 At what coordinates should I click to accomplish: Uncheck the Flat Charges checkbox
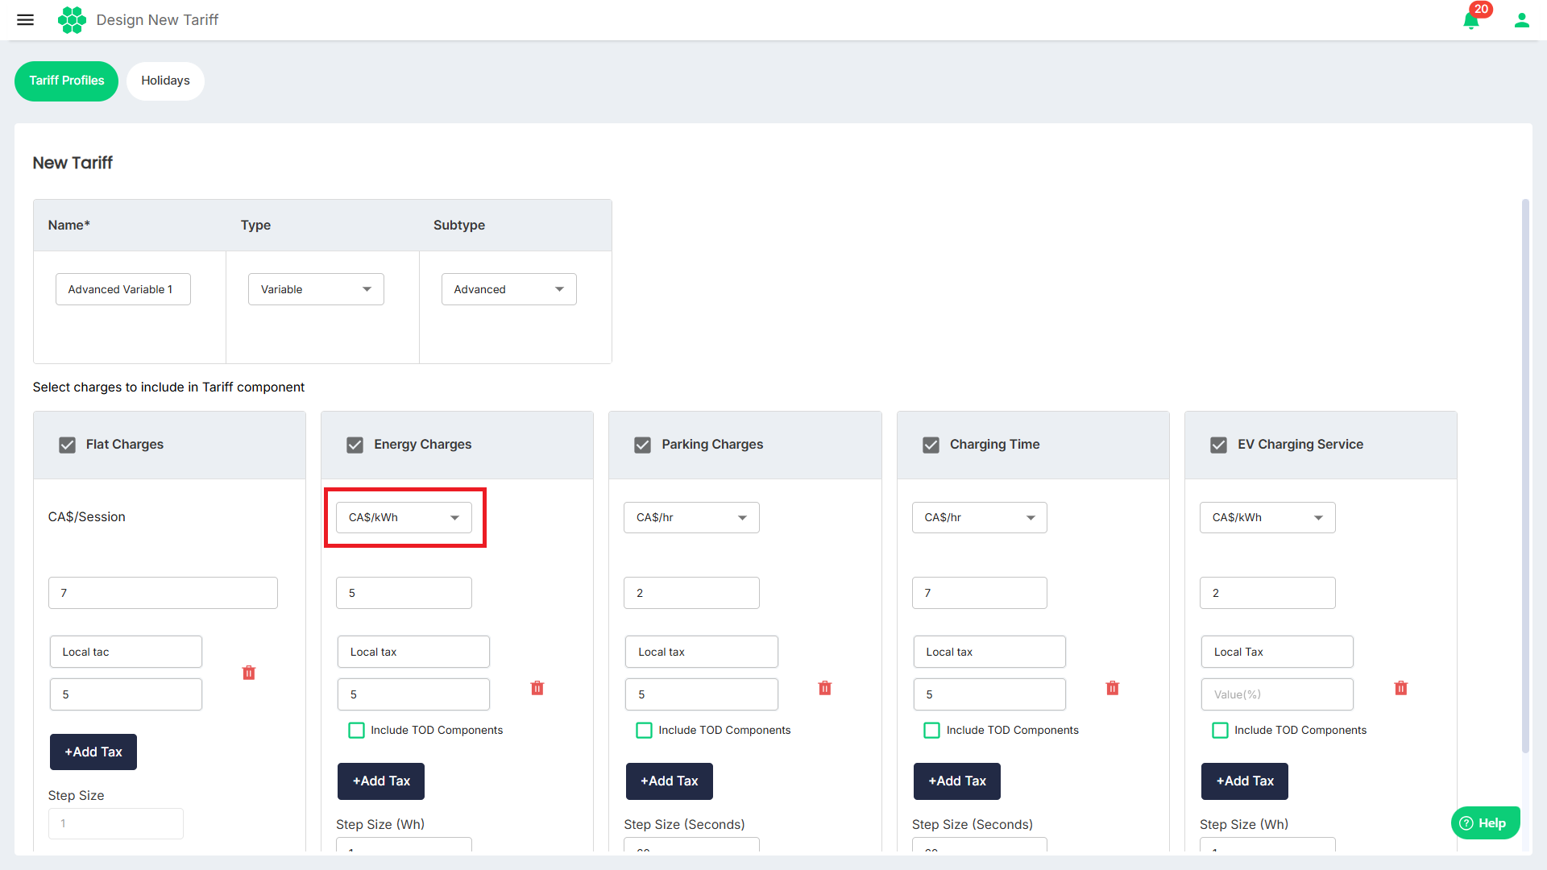coord(68,445)
